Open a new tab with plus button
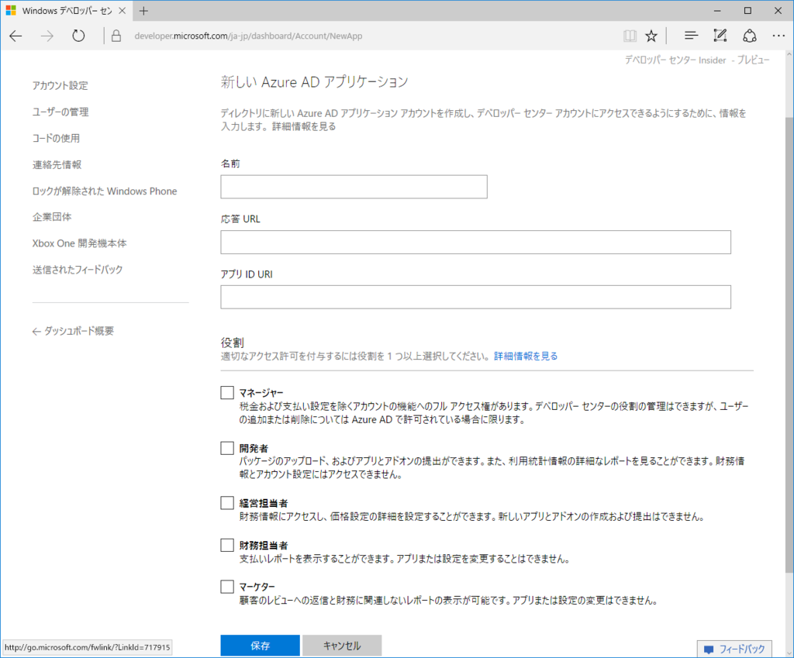The width and height of the screenshot is (794, 658). click(x=143, y=11)
